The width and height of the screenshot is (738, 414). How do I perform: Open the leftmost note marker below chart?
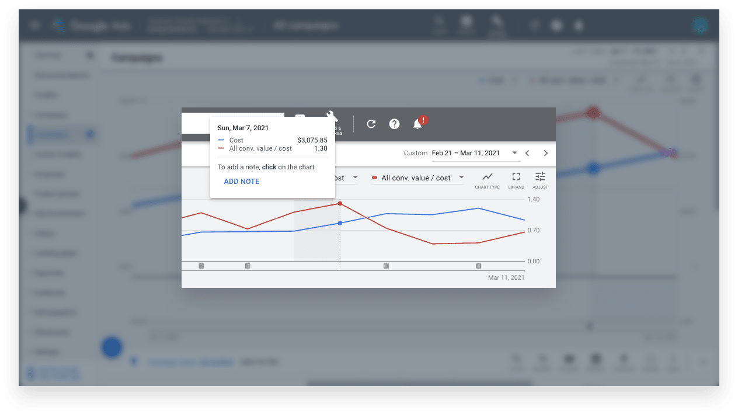pyautogui.click(x=201, y=266)
